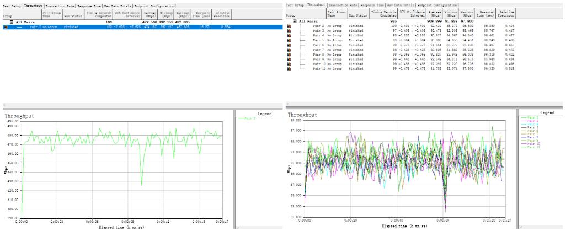
Task: Click the icon beside Pair 9 row
Action: [x=289, y=59]
